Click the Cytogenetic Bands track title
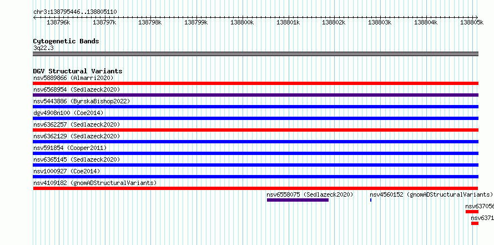This screenshot has height=245, width=494. 66,41
